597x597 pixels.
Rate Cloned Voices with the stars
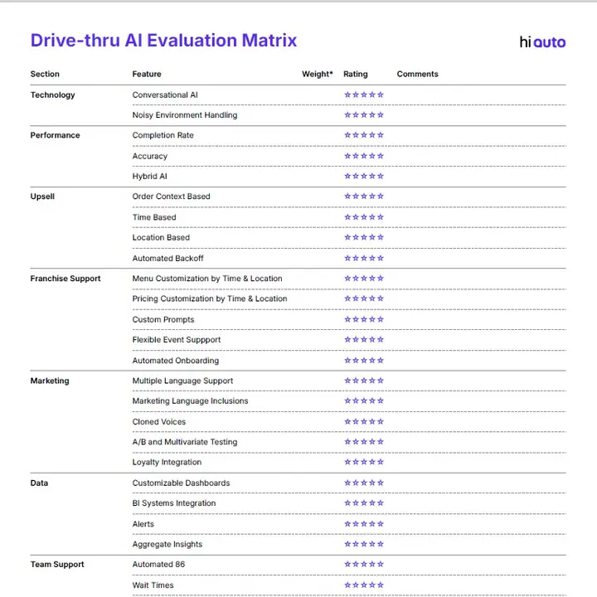click(x=364, y=421)
